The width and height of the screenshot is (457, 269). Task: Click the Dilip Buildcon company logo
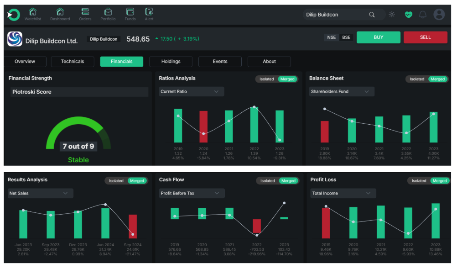15,39
